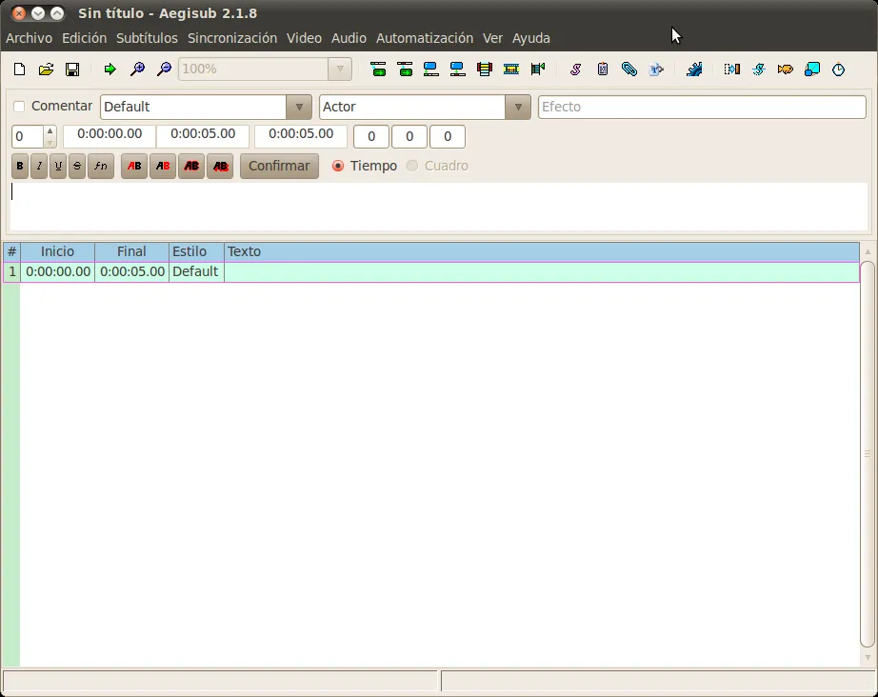Expand the Default style dropdown arrow

(299, 107)
